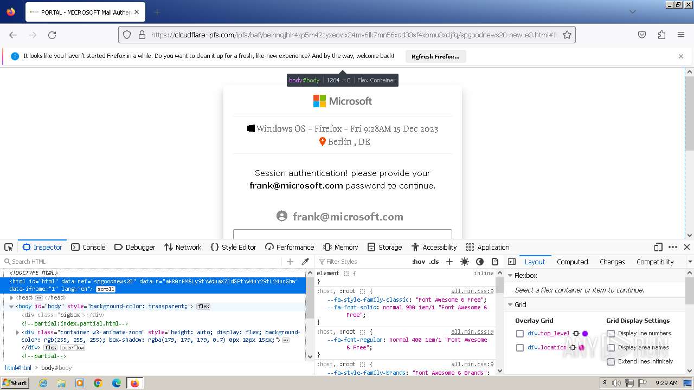The image size is (694, 390).
Task: Expand the head element node
Action: pos(11,298)
